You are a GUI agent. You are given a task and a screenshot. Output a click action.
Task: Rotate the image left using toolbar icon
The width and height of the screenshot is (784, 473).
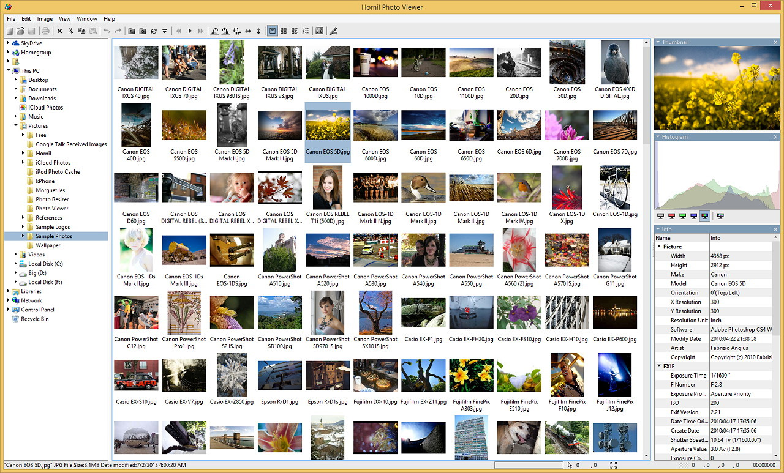point(214,31)
